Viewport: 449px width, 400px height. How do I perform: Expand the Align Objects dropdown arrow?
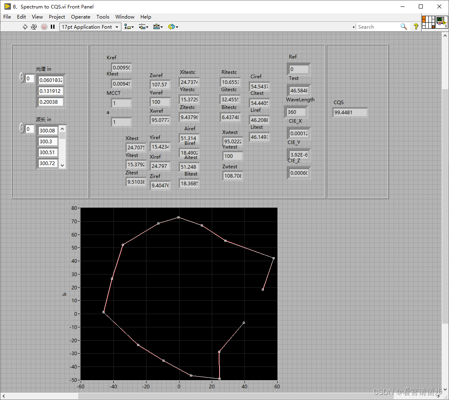[132, 27]
